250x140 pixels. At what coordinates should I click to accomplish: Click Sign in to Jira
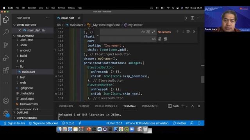14,123
